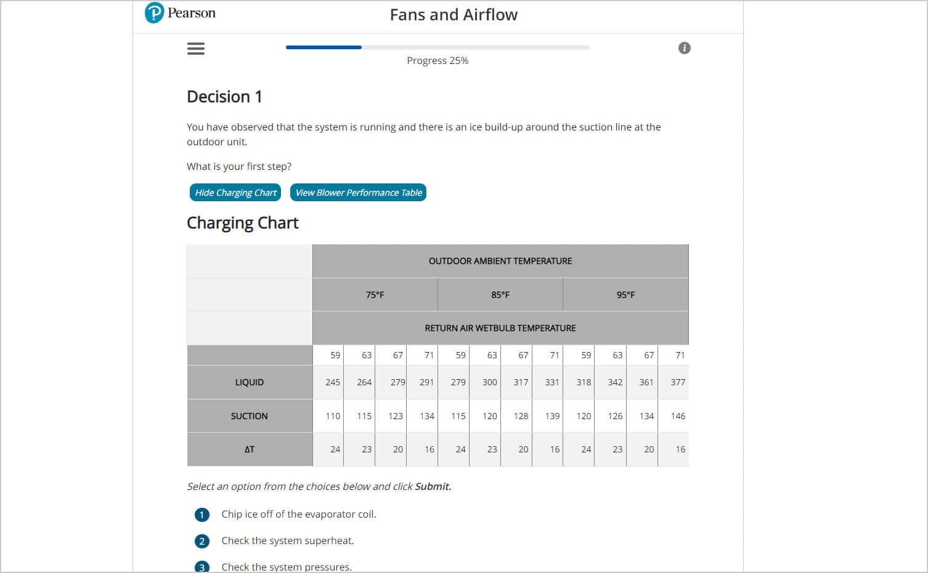Screen dimensions: 928x573
Task: Select option 2 number badge
Action: [201, 541]
